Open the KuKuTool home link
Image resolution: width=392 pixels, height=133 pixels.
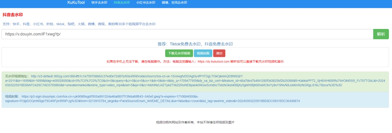[76, 3]
